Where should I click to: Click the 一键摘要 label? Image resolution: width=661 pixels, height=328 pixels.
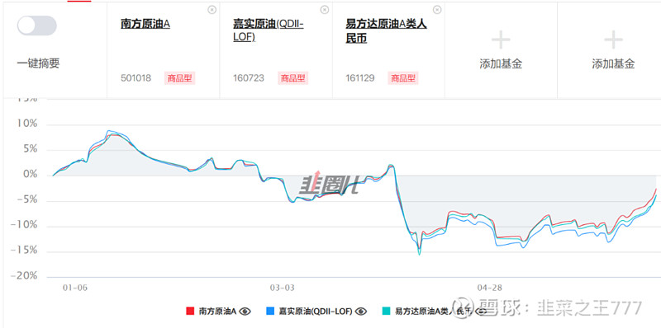pyautogui.click(x=38, y=63)
